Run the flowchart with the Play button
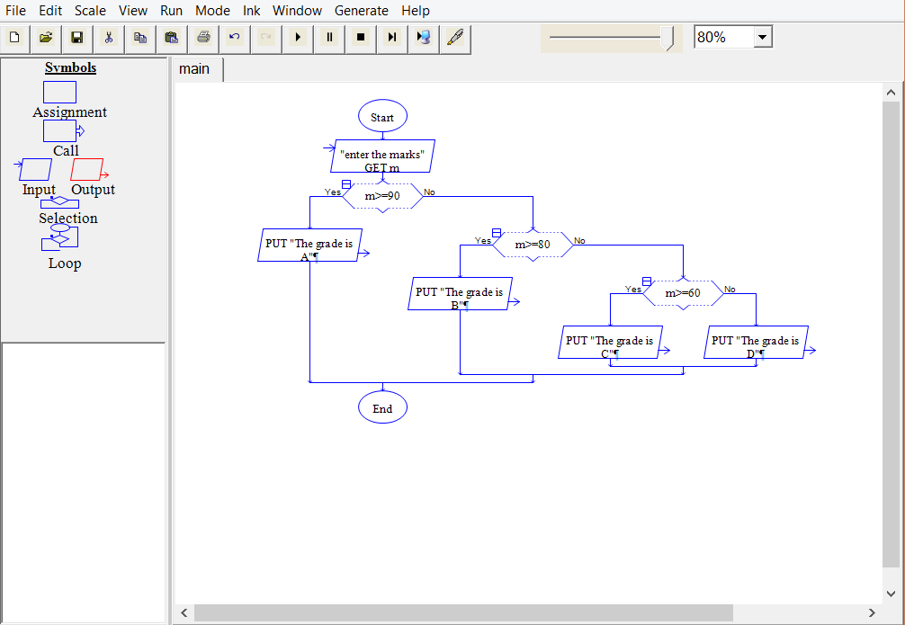Screen dimensions: 905x625 click(298, 38)
